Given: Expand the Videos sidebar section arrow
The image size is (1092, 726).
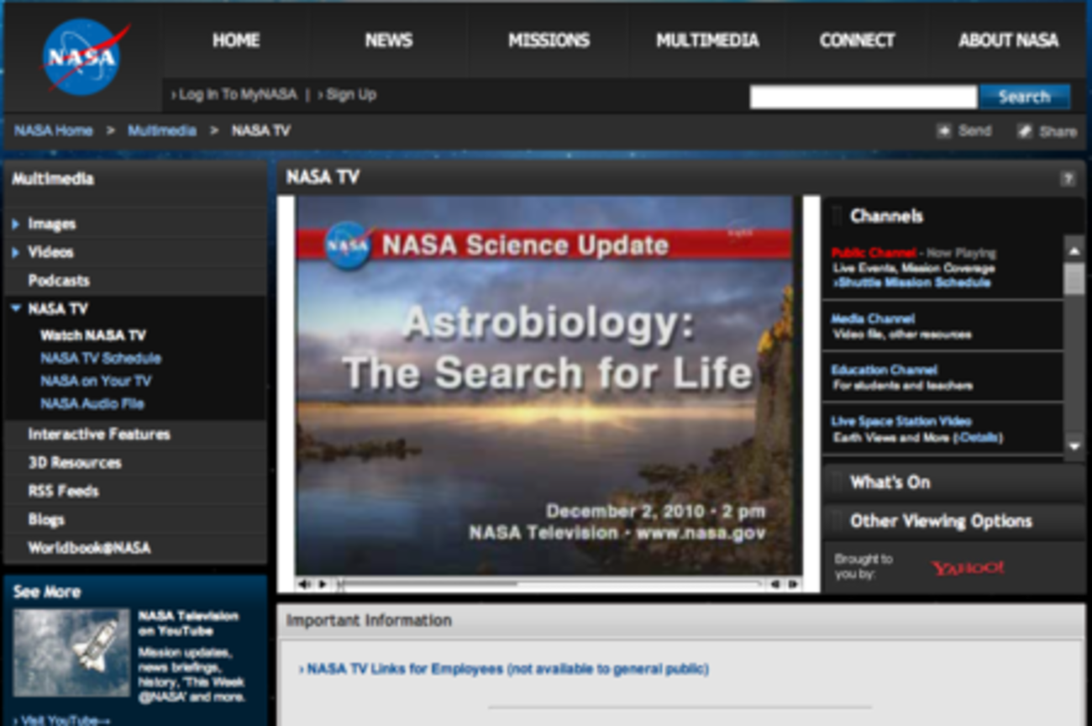Looking at the screenshot, I should (x=16, y=252).
